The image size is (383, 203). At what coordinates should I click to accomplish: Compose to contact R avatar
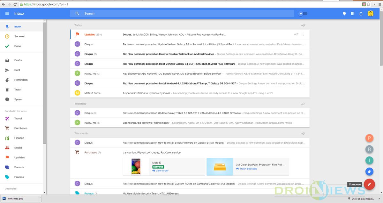369,149
